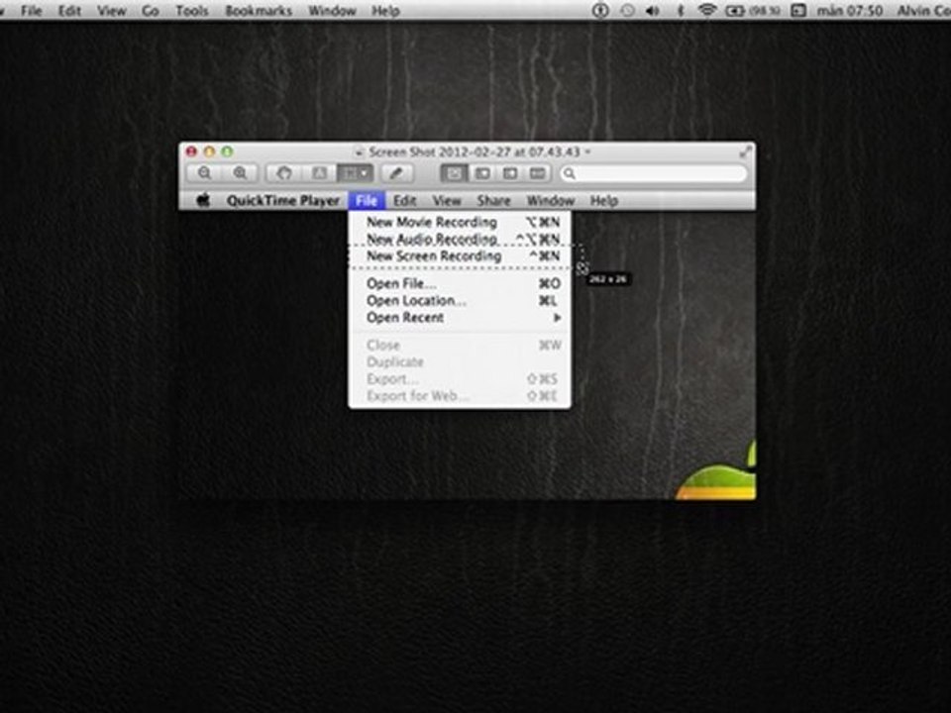Viewport: 951px width, 713px height.
Task: Click the Open Recent submenu arrow
Action: tap(557, 317)
